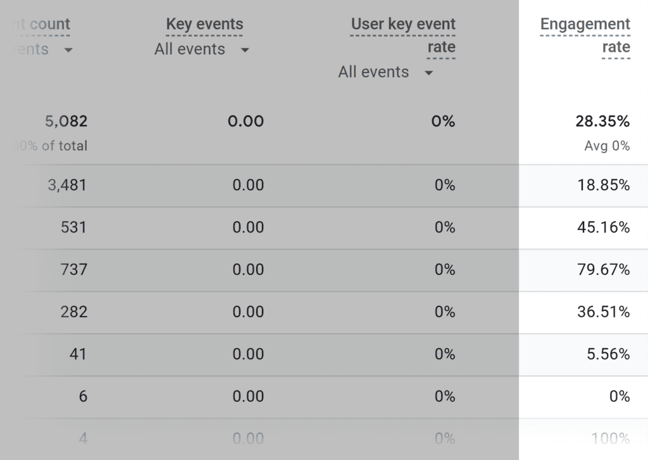The width and height of the screenshot is (648, 460).
Task: Sort by the Key events column header
Action: (204, 25)
